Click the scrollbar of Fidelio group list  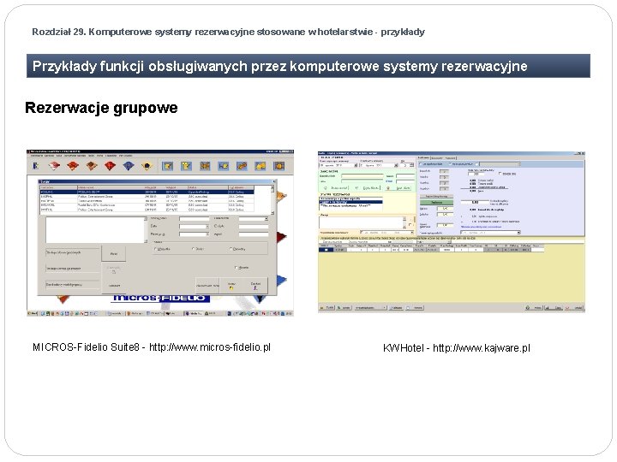tap(273, 199)
